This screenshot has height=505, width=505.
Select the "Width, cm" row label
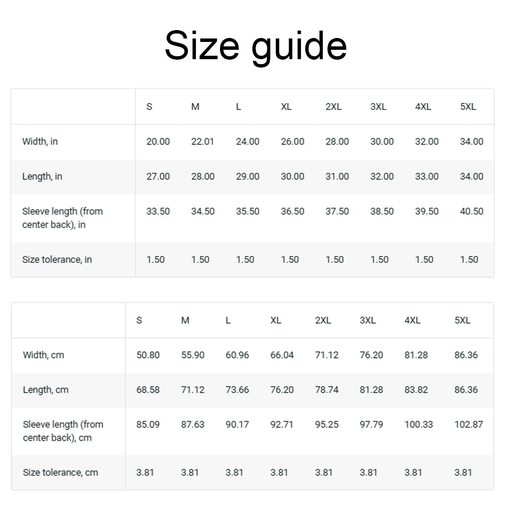[x=43, y=355]
